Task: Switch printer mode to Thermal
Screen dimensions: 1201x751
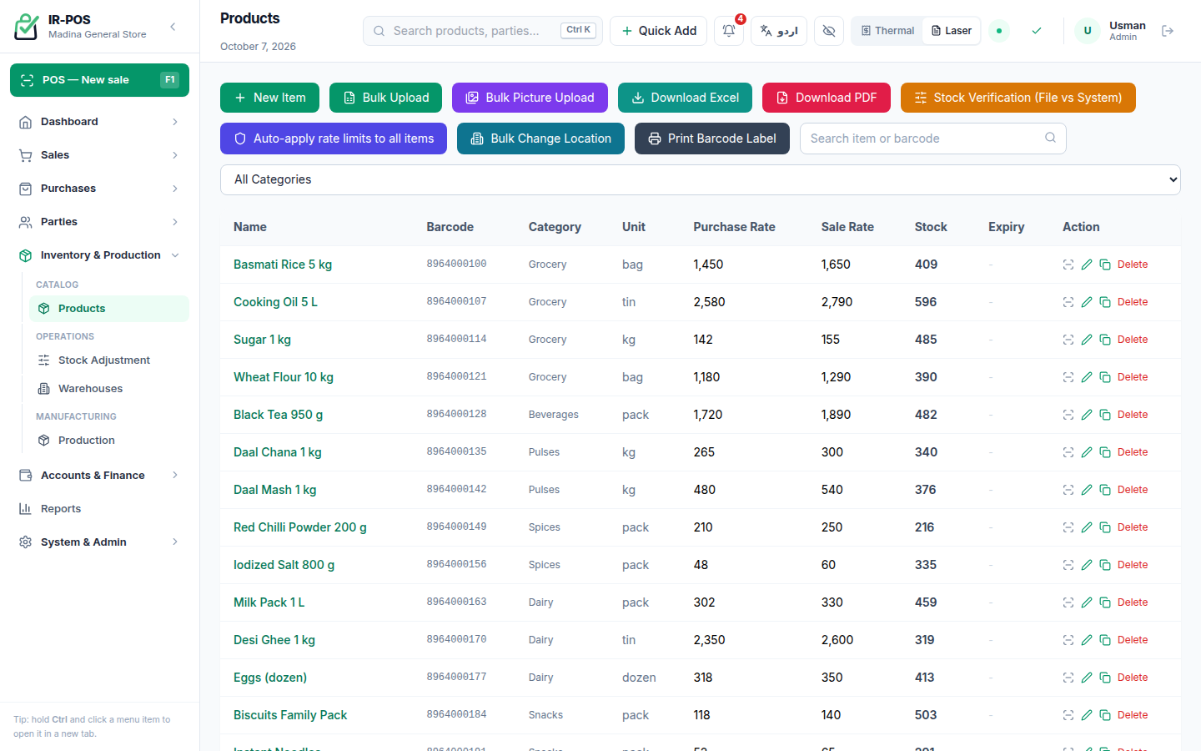Action: 887,31
